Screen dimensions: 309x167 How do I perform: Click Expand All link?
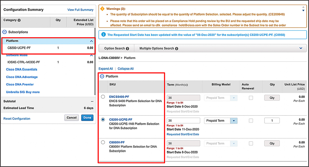coord(106,69)
